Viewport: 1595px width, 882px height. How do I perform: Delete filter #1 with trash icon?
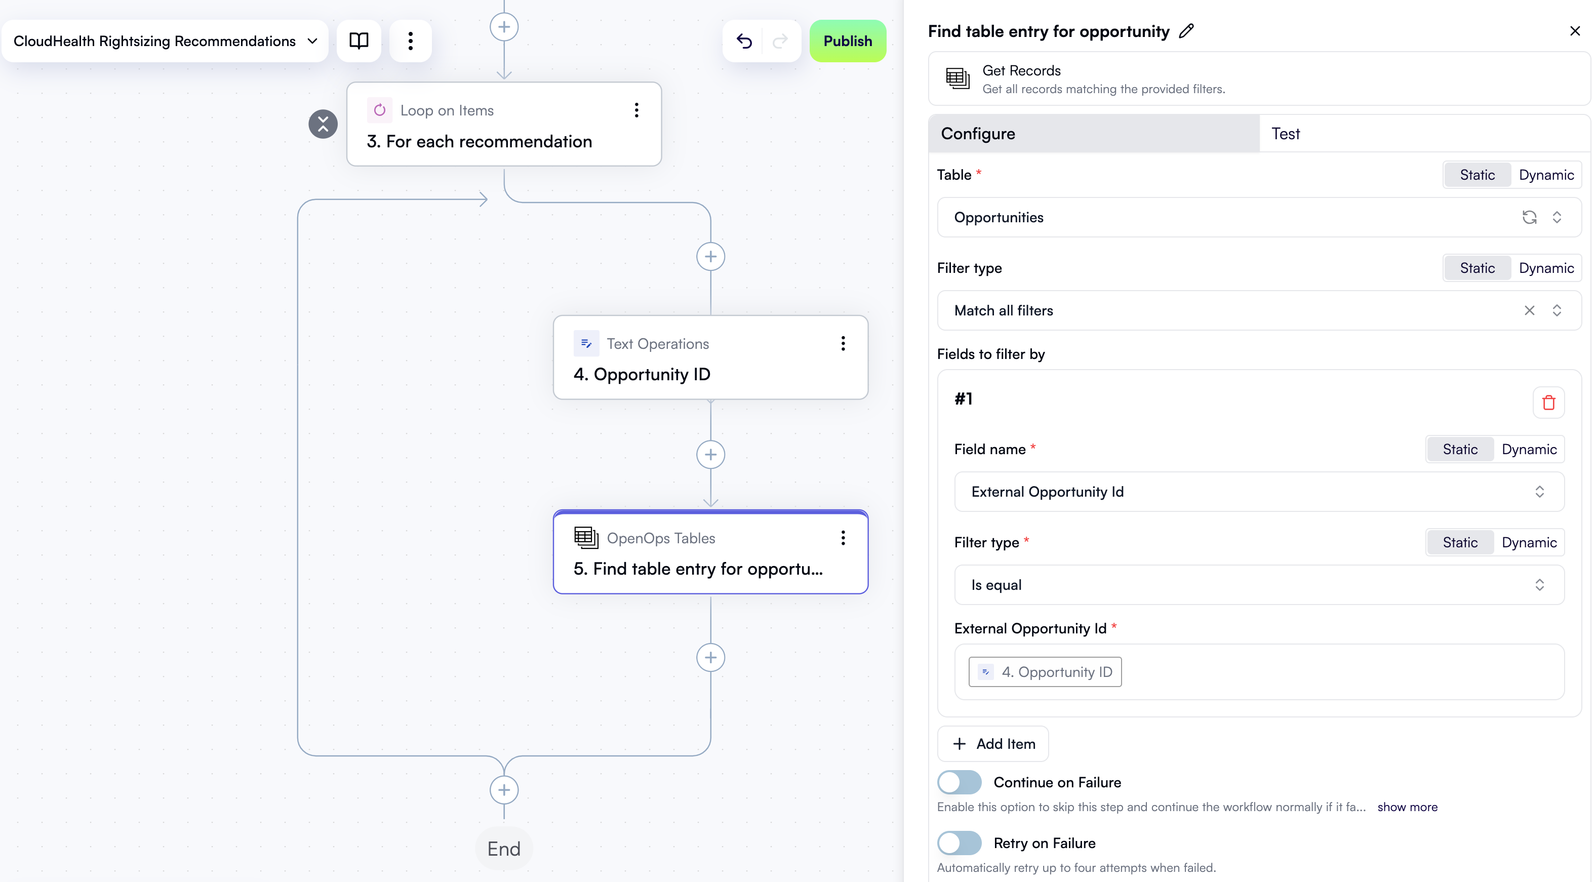click(x=1548, y=403)
